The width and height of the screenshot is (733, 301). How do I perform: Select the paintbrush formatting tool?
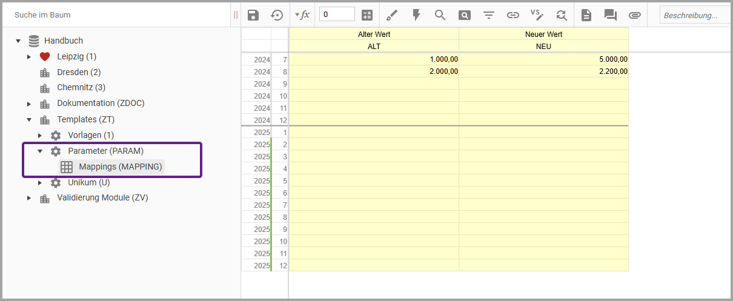(x=392, y=15)
